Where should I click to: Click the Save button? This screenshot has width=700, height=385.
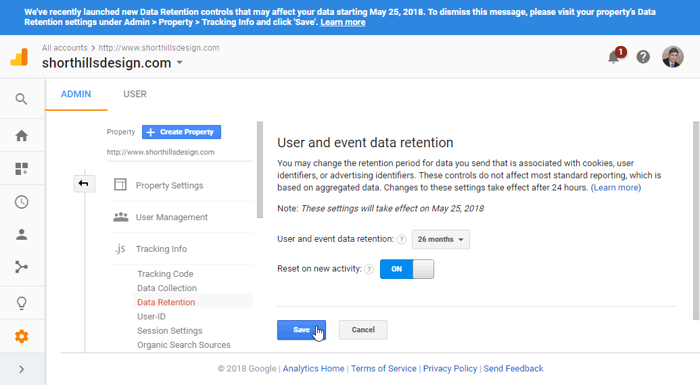pyautogui.click(x=302, y=330)
